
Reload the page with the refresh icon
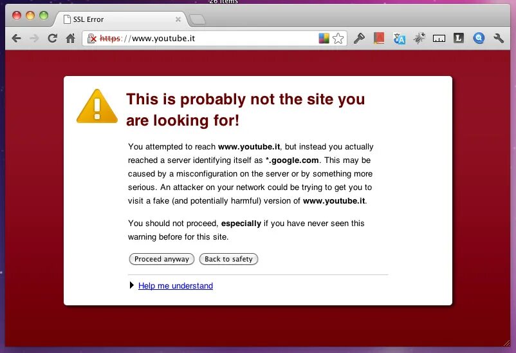(x=52, y=39)
